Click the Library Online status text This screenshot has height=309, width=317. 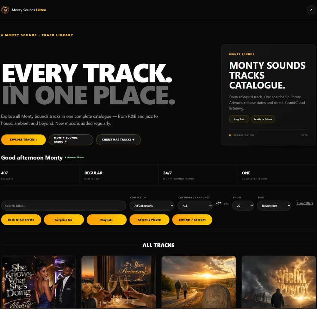[243, 135]
